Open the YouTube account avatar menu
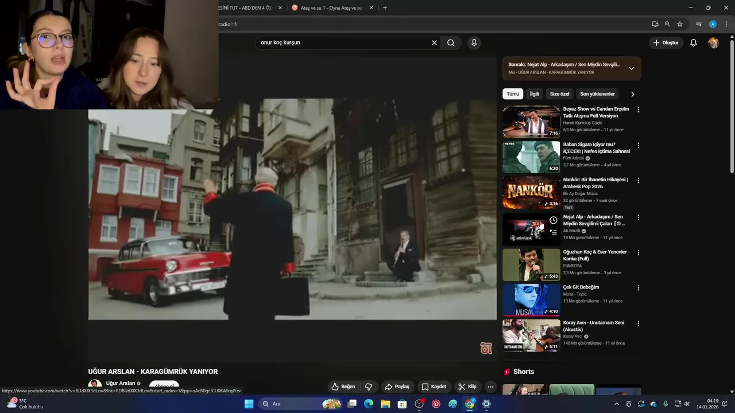735x413 pixels. tap(713, 42)
